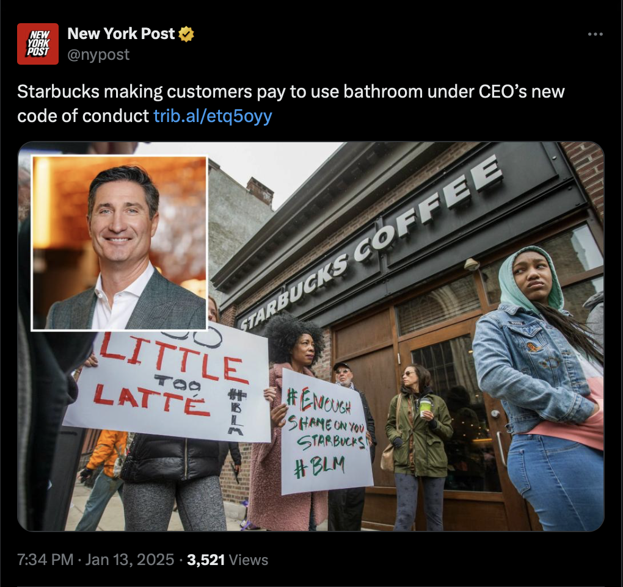
Task: Open the 3,521 Views count
Action: tap(228, 560)
